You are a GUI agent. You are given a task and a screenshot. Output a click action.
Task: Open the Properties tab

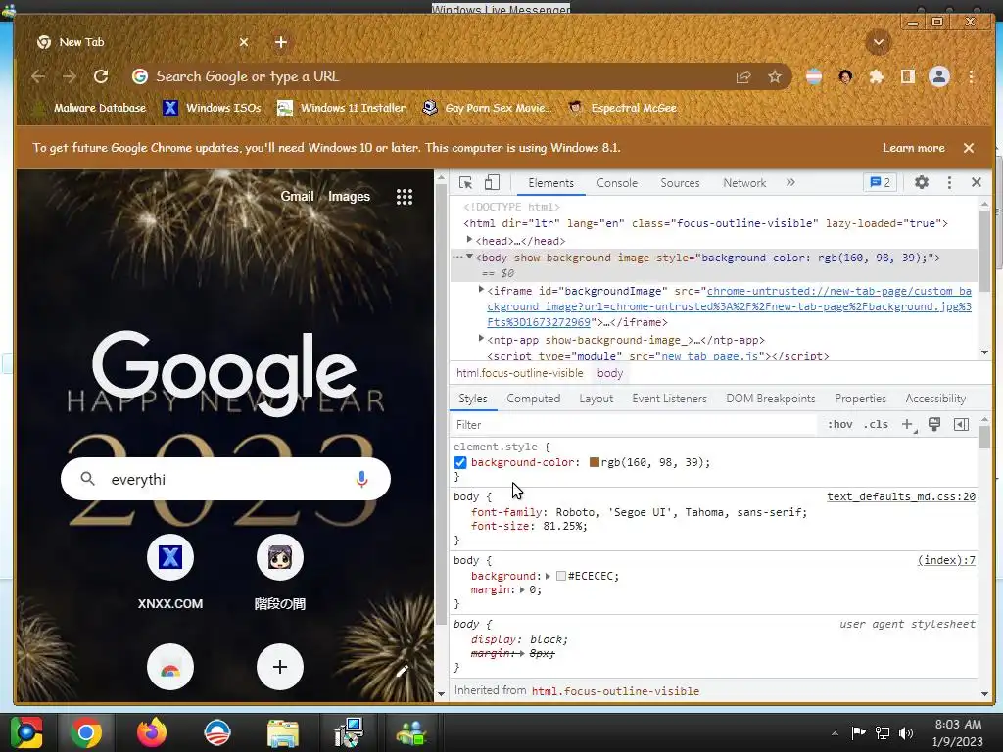pos(860,399)
